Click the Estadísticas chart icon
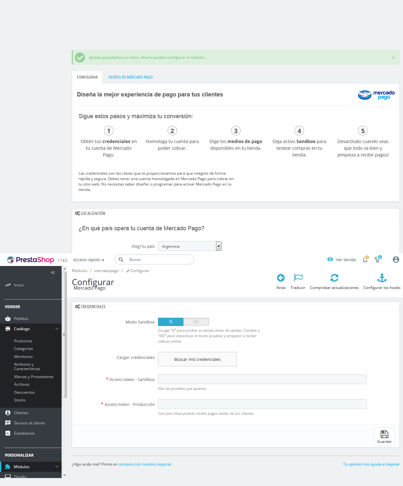Viewport: 403px width, 486px height. pyautogui.click(x=8, y=433)
